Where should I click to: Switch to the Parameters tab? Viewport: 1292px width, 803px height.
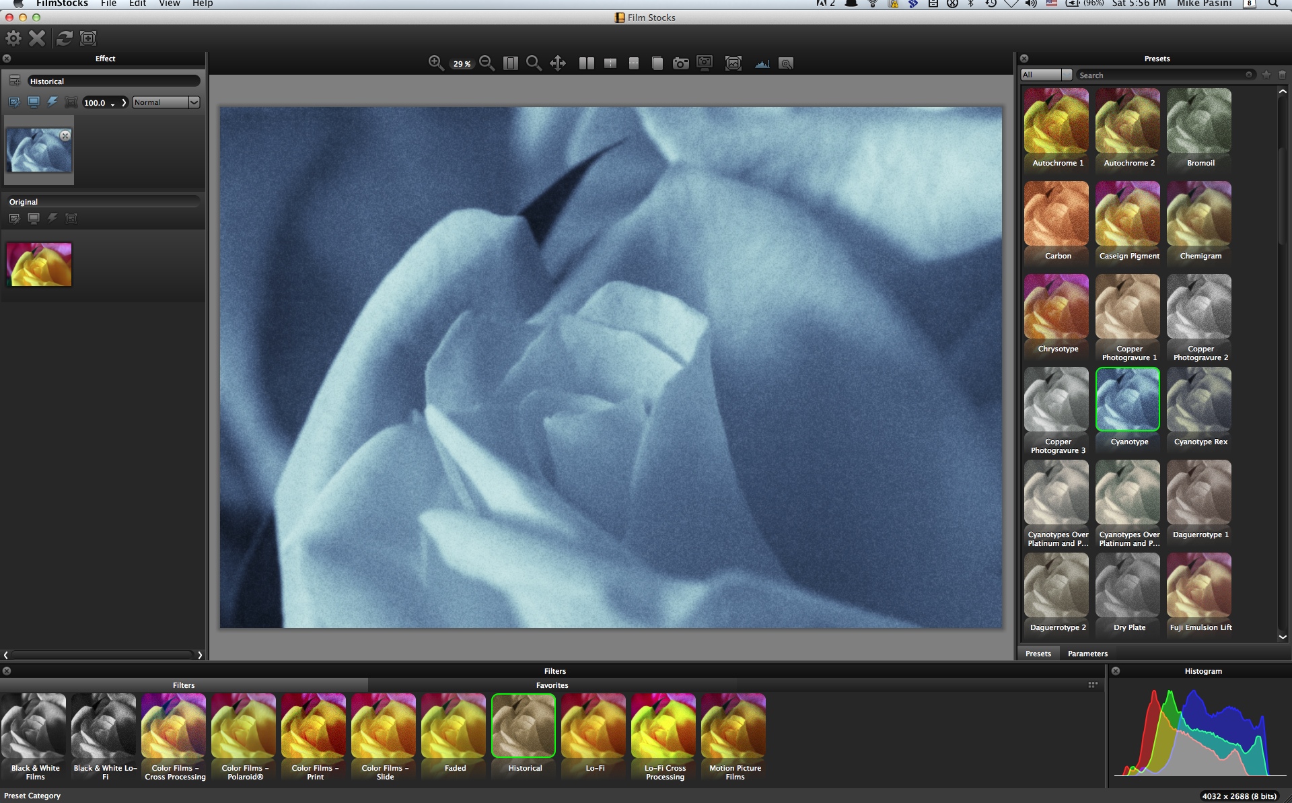(x=1087, y=654)
